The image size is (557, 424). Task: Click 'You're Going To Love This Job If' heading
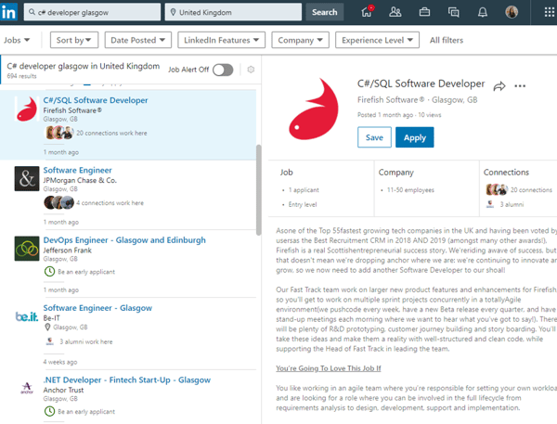pos(329,368)
